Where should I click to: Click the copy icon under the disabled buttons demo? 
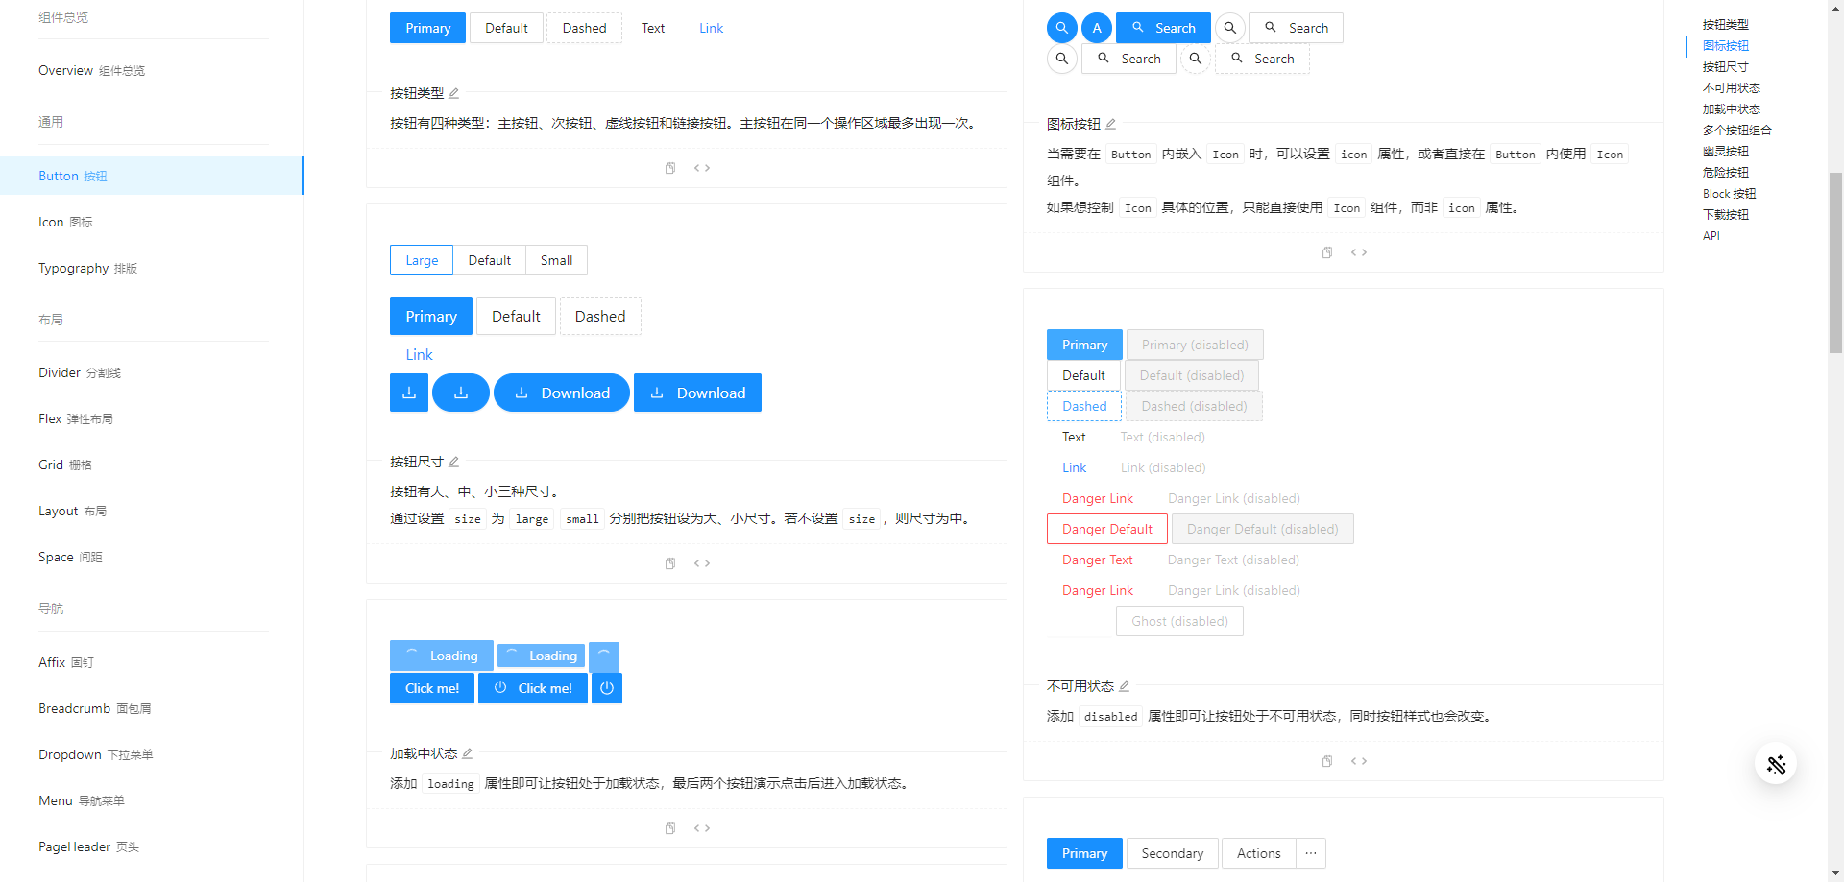point(1327,760)
